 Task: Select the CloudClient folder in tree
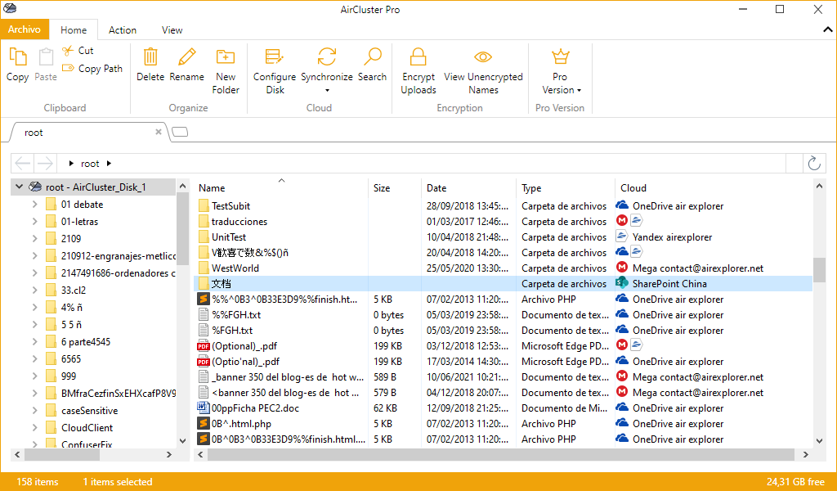click(x=87, y=427)
